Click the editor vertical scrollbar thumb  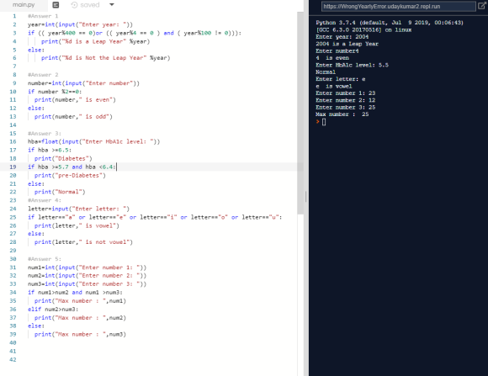pyautogui.click(x=300, y=113)
